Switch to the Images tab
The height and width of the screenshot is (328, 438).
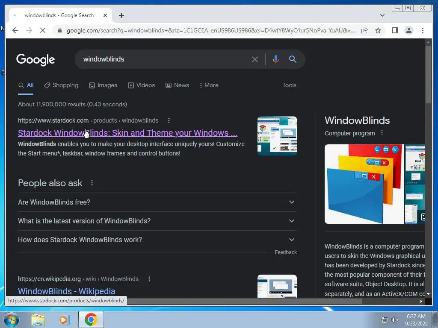[103, 85]
